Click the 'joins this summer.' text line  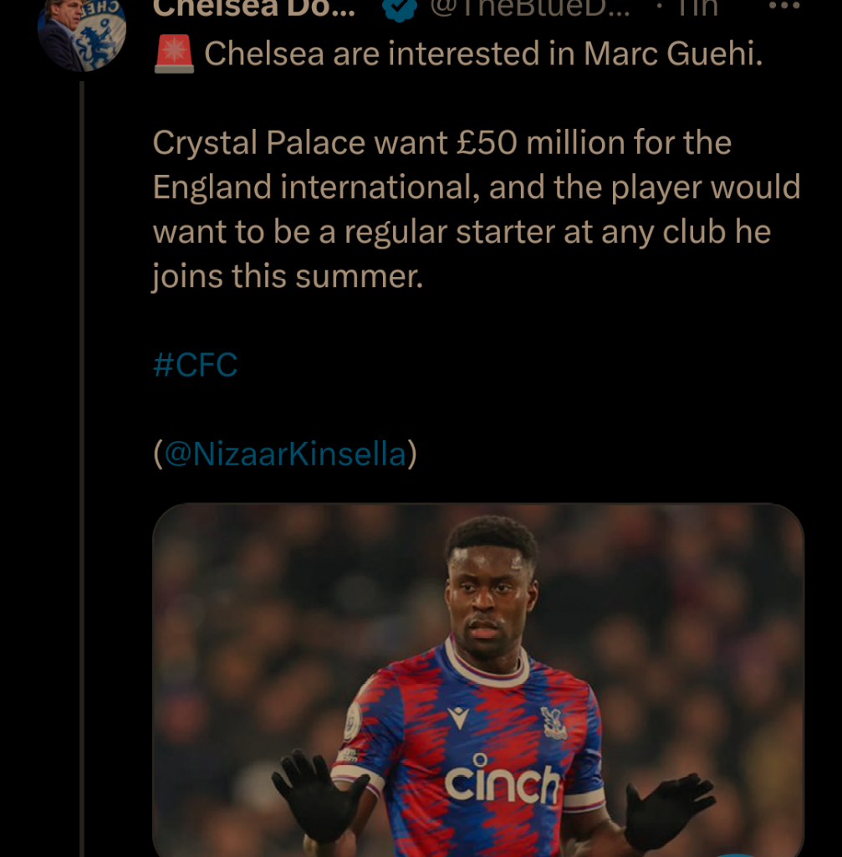[x=288, y=276]
